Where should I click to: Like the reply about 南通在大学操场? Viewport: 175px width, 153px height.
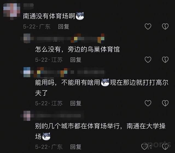click(145, 147)
